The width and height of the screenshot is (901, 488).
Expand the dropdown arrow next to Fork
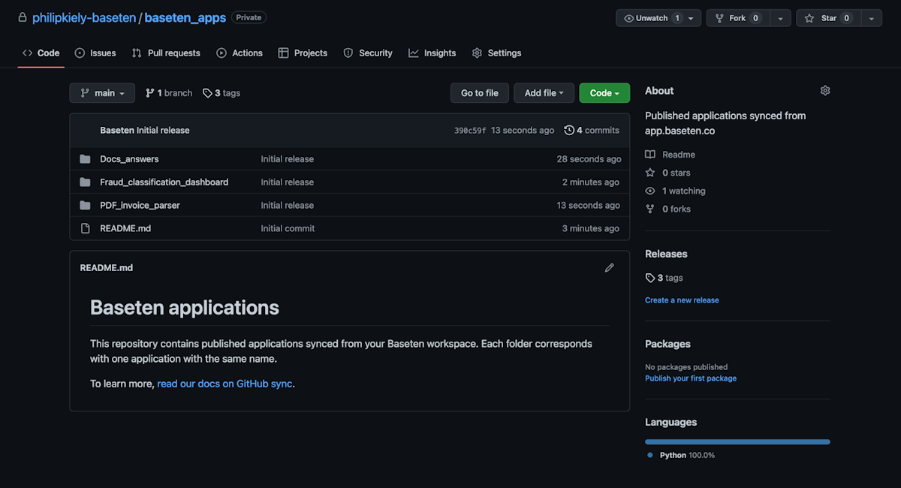pos(781,18)
